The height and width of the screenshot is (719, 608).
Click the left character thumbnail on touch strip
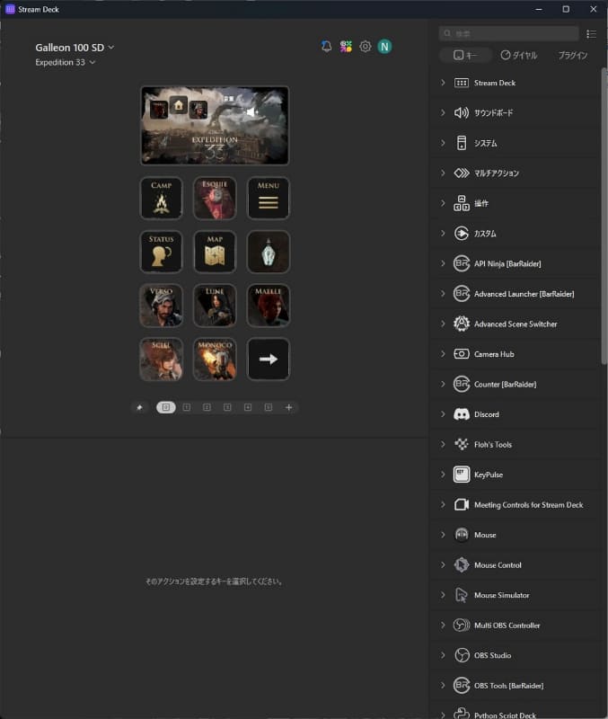point(159,110)
